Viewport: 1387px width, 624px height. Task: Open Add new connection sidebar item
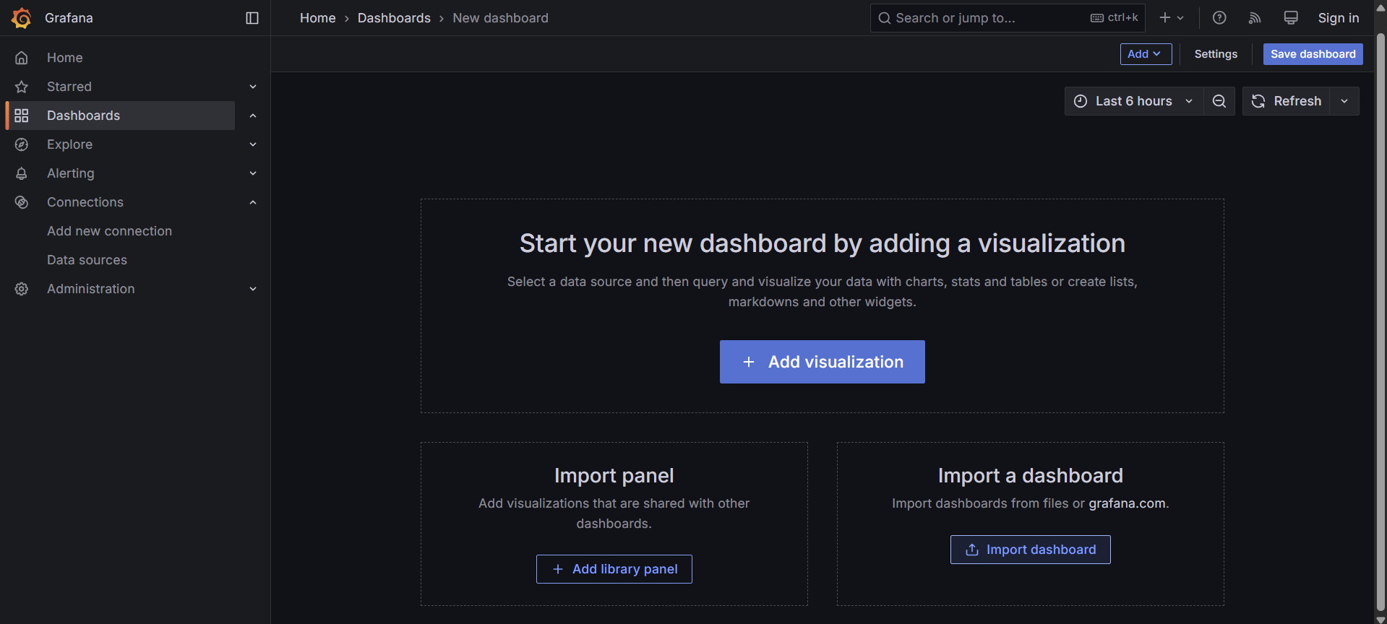click(x=109, y=231)
